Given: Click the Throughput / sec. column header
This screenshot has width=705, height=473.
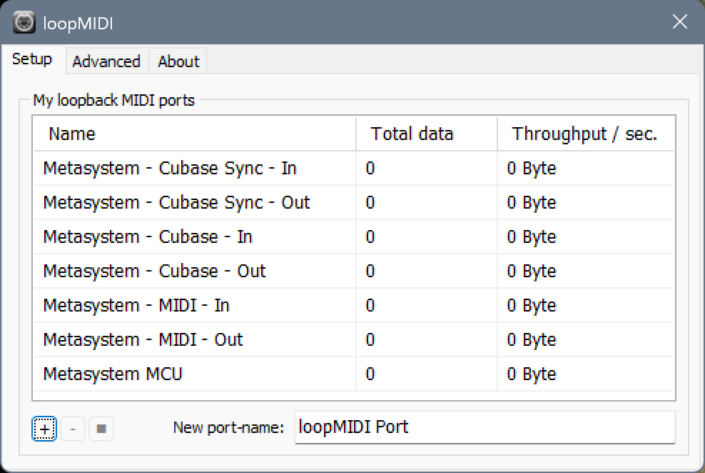Looking at the screenshot, I should 584,134.
